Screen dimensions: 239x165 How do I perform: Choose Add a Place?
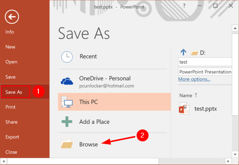click(94, 122)
